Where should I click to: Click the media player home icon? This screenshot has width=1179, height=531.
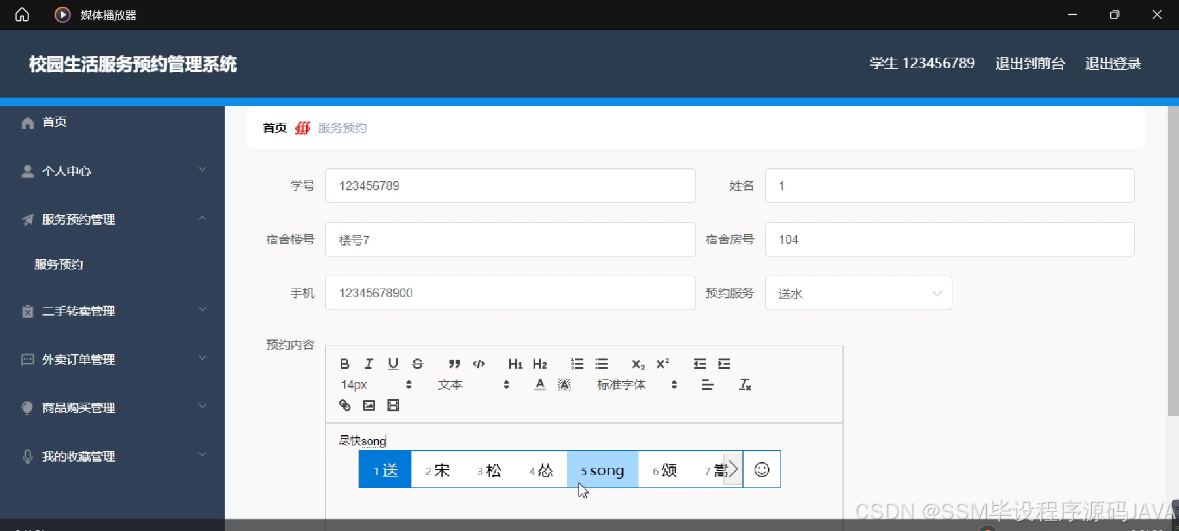point(22,15)
